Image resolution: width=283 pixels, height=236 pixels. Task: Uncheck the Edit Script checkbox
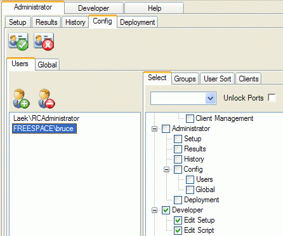(x=178, y=230)
